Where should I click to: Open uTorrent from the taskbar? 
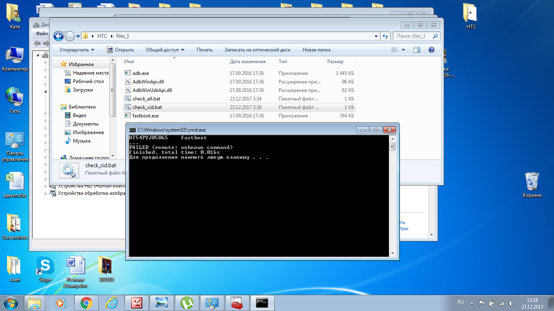pos(187,302)
